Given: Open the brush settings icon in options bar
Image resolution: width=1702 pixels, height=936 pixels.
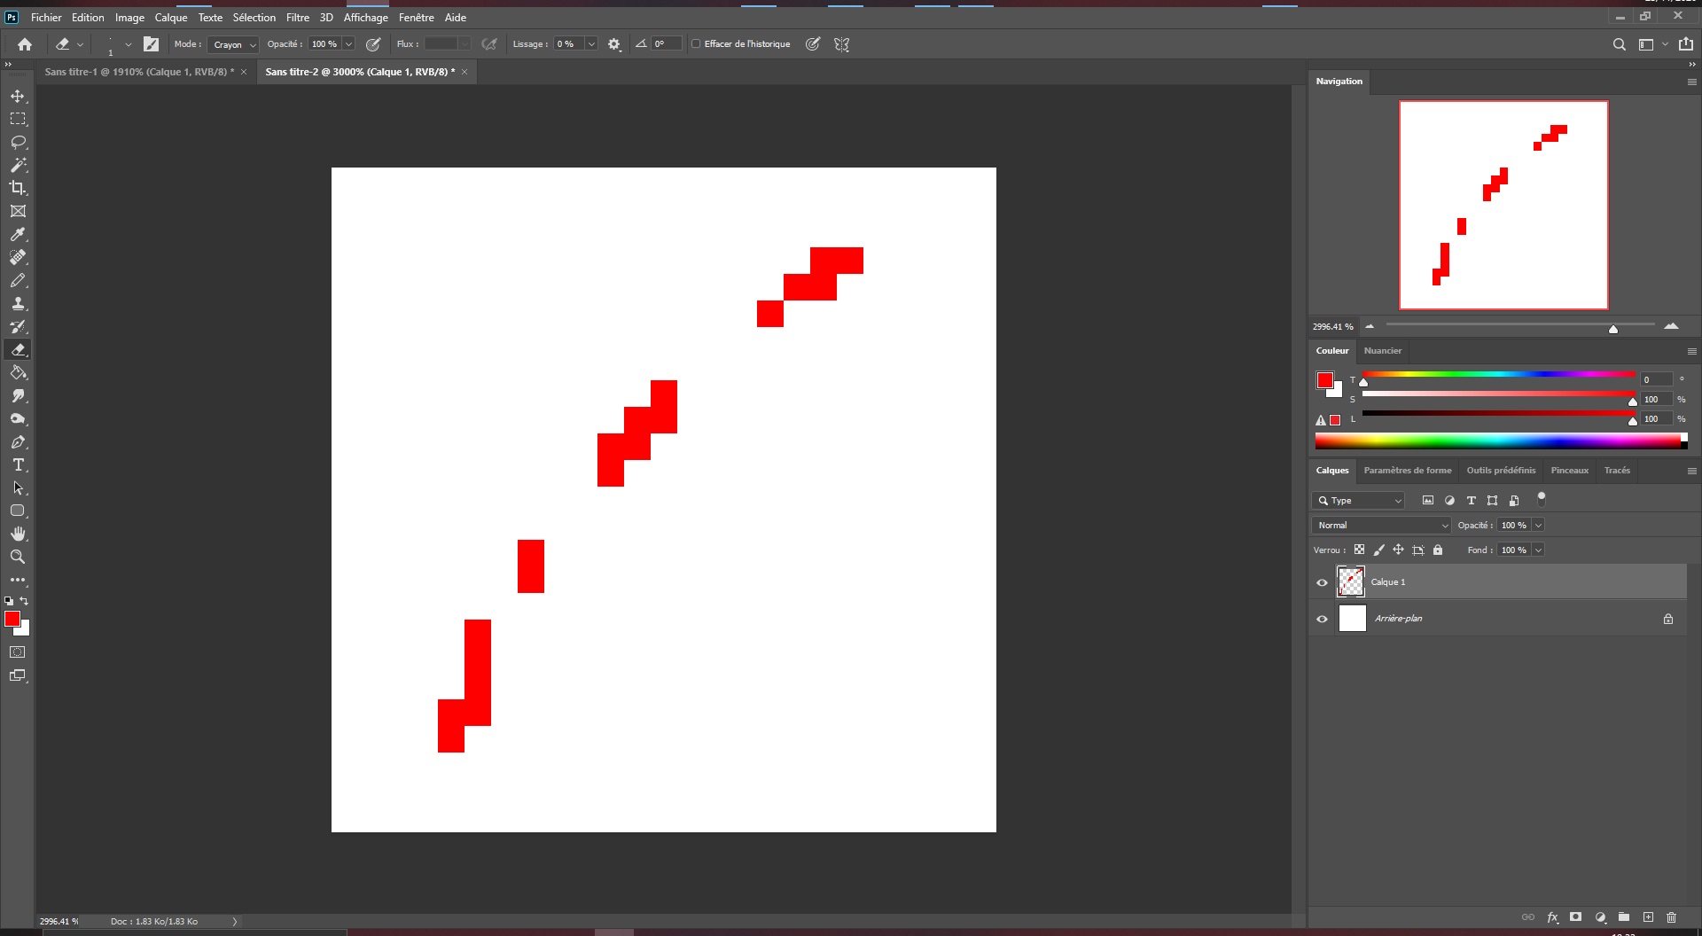Looking at the screenshot, I should coord(614,43).
